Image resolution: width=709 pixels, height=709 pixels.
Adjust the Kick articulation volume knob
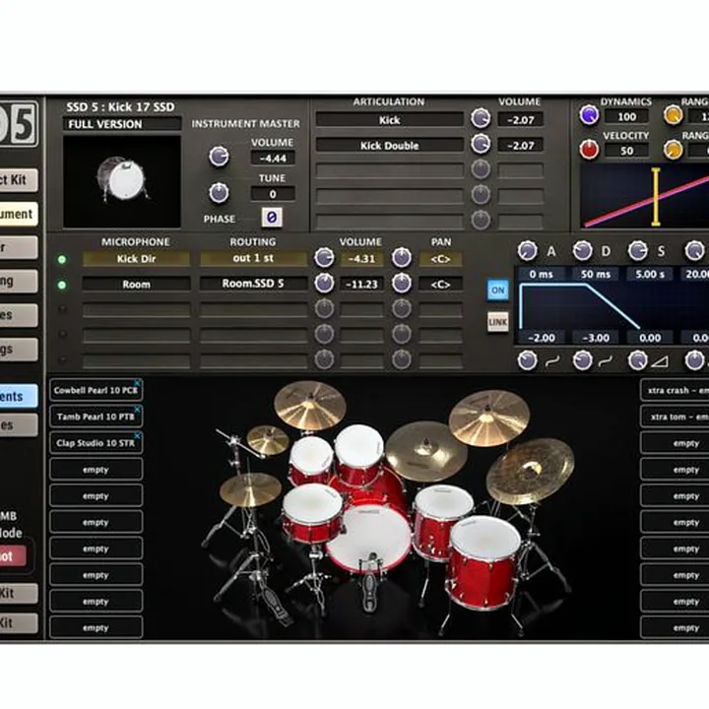click(481, 118)
